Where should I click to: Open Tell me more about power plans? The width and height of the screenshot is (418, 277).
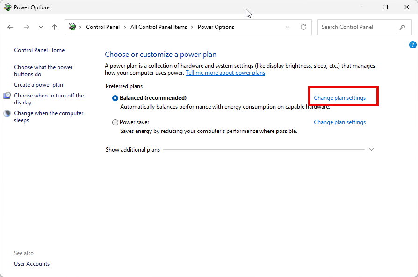(x=225, y=73)
